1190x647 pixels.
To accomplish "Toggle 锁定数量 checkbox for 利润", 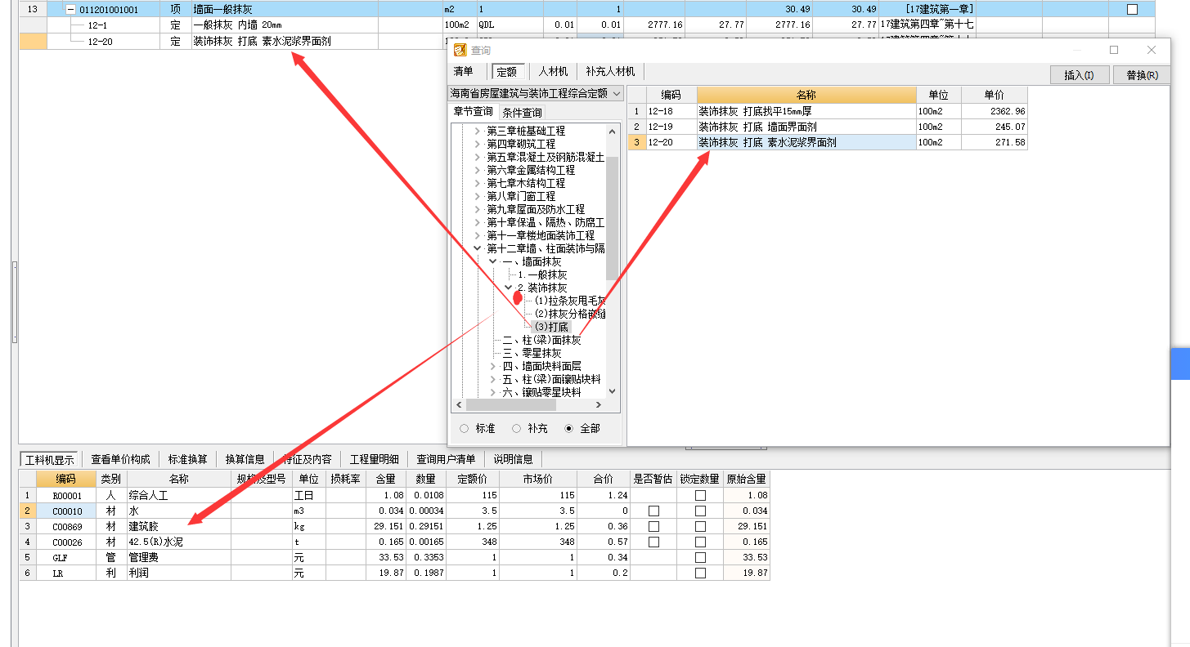I will 700,573.
